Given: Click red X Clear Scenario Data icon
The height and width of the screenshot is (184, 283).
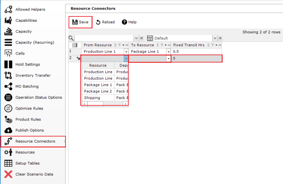Looking at the screenshot, I should pyautogui.click(x=8, y=174).
